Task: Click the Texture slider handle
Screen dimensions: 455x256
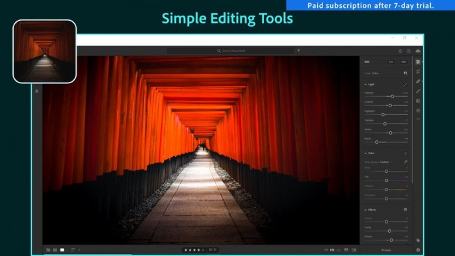Action: [x=386, y=222]
